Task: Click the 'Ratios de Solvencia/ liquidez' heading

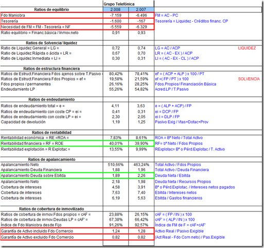Action: pyautogui.click(x=51, y=43)
